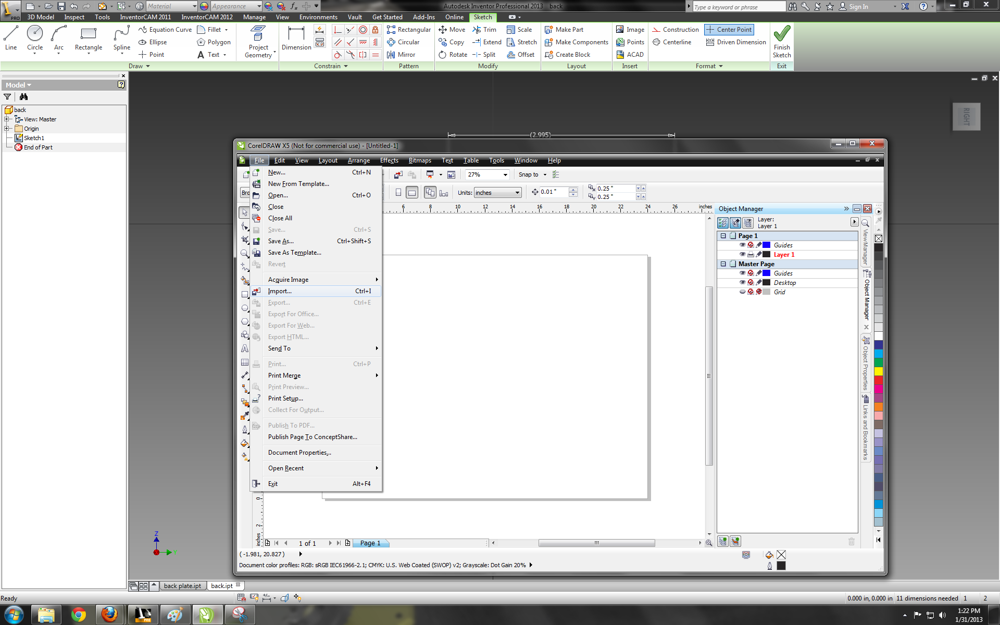This screenshot has width=1000, height=625.
Task: Click the filter funnel icon in Model browser
Action: (7, 97)
